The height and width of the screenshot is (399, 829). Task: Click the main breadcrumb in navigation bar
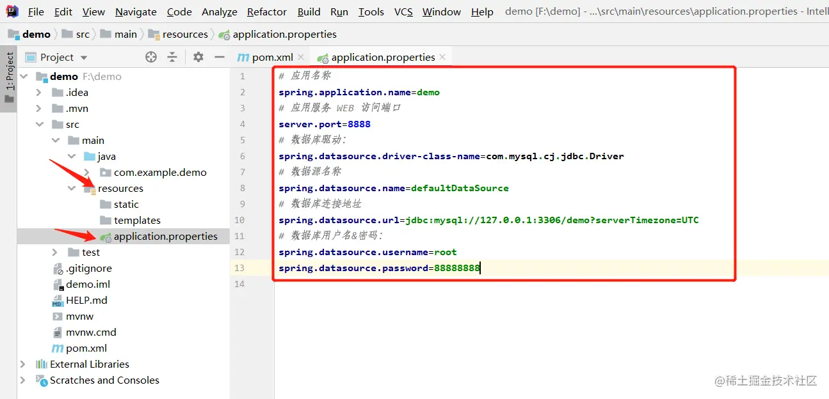(118, 34)
